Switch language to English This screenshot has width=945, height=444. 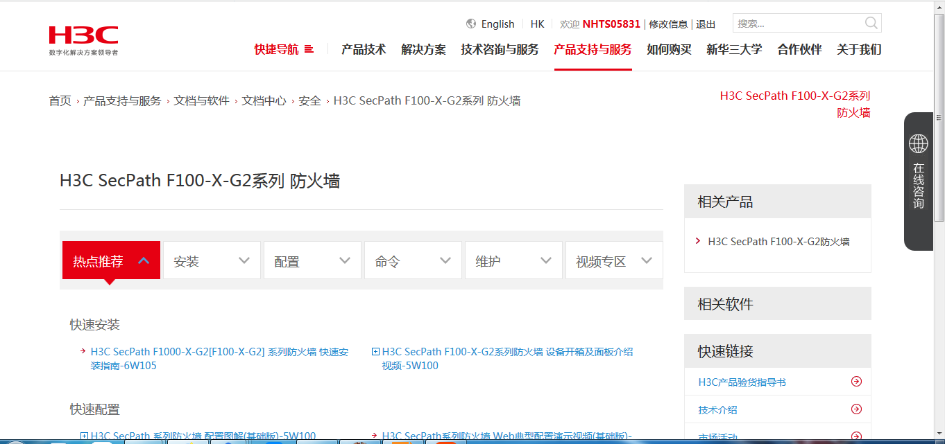[497, 24]
